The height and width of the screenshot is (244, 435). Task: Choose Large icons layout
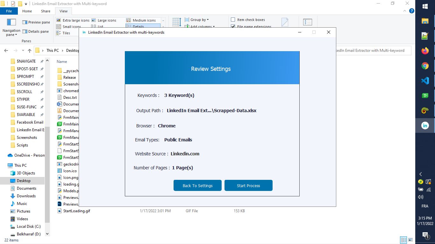104,20
